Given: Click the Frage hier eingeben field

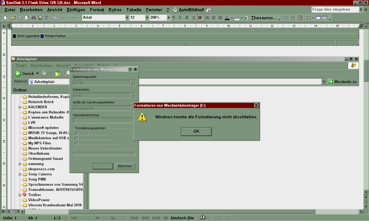Looking at the screenshot, I should point(335,9).
